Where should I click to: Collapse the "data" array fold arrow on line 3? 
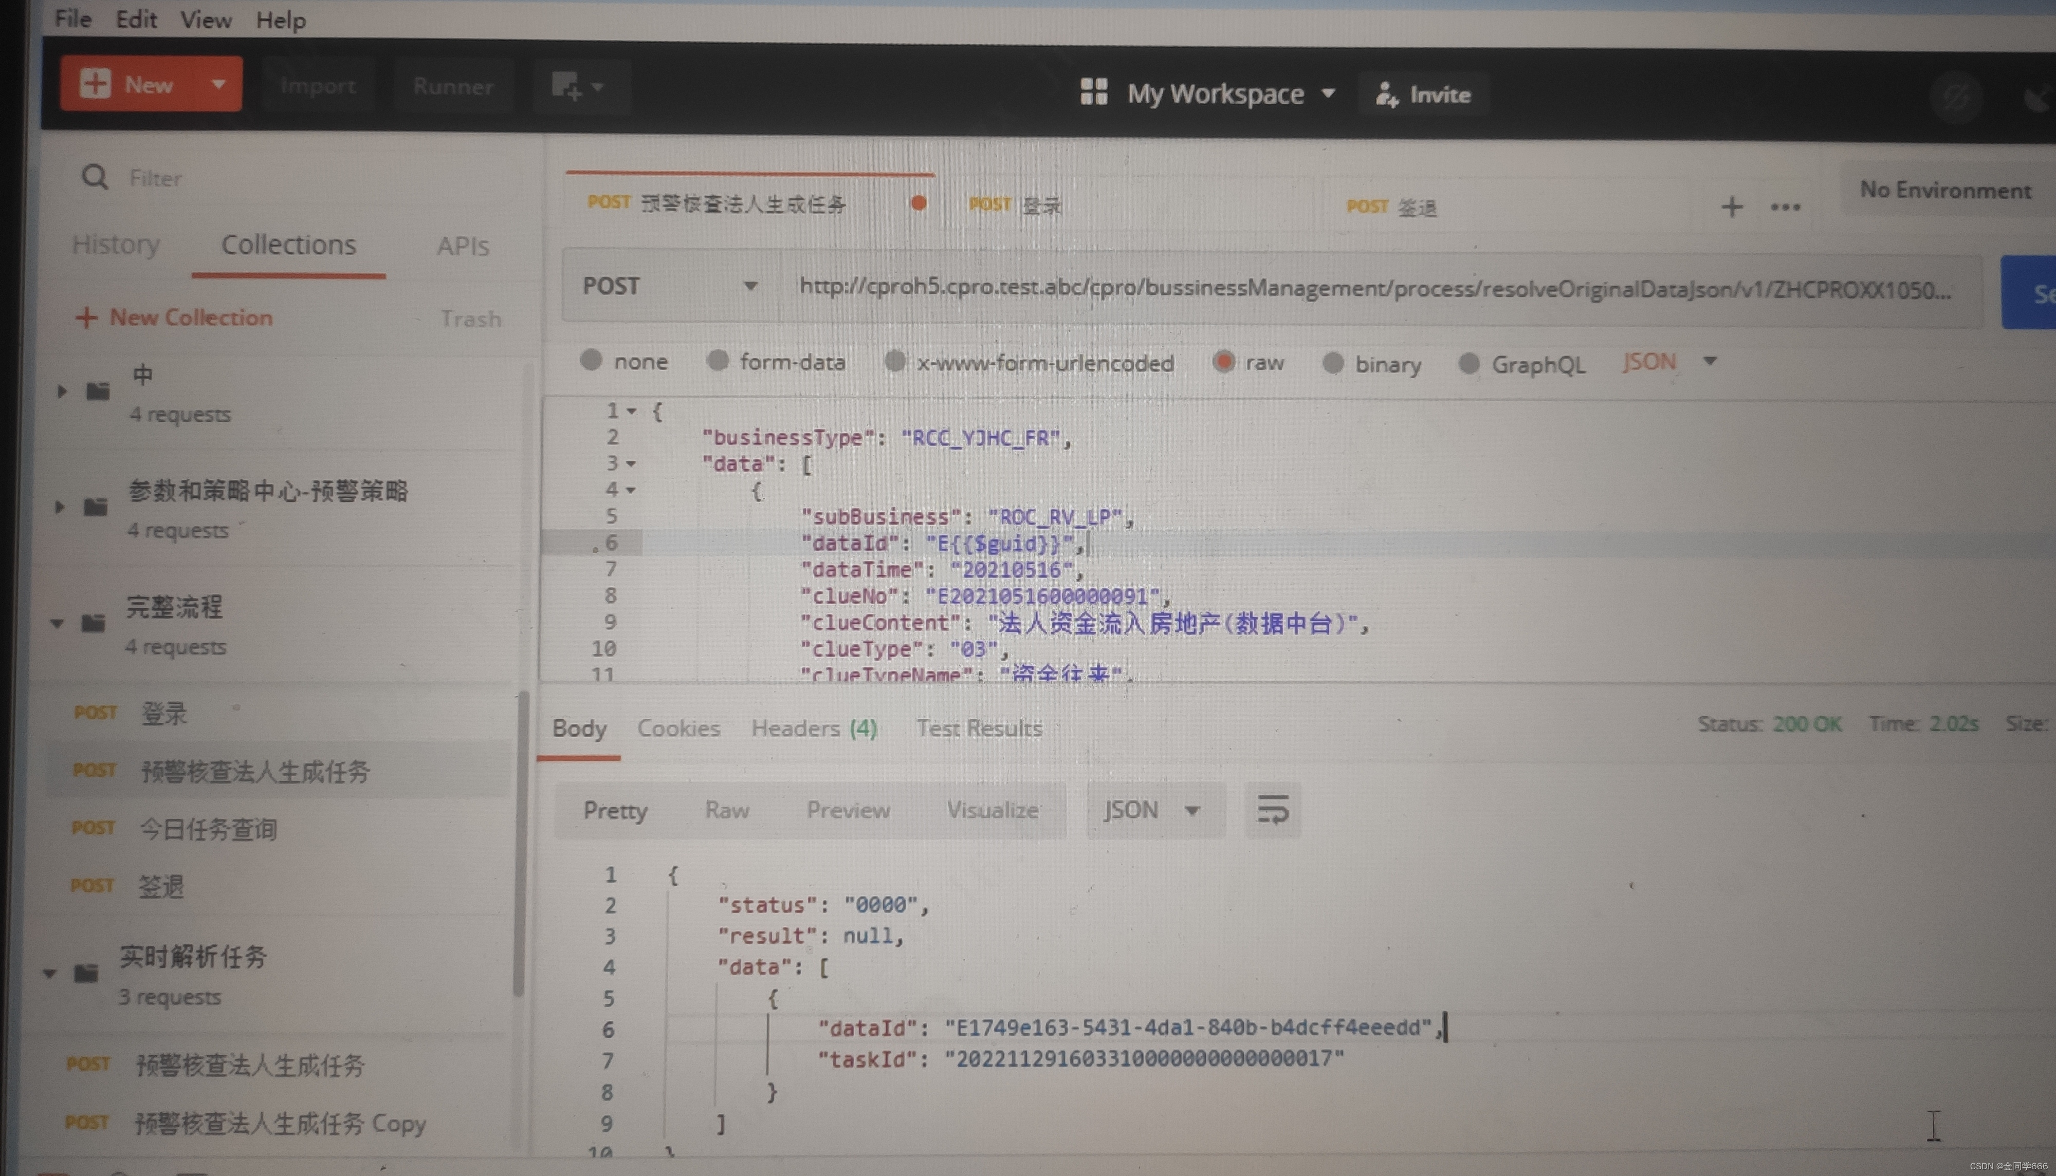click(631, 463)
